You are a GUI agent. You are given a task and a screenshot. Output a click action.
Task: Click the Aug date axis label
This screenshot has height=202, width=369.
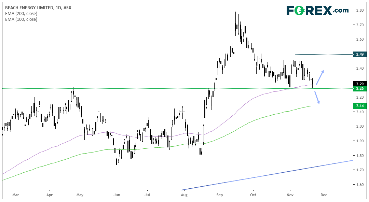click(184, 195)
